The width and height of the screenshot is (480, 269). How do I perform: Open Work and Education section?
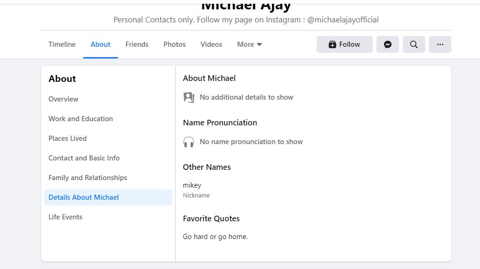coord(81,119)
